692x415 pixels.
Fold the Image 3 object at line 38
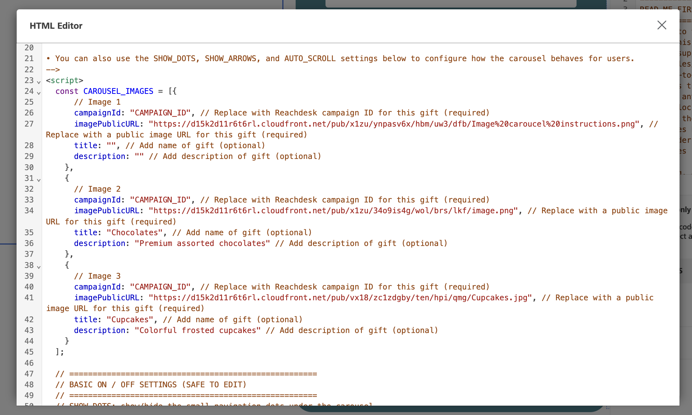(39, 267)
